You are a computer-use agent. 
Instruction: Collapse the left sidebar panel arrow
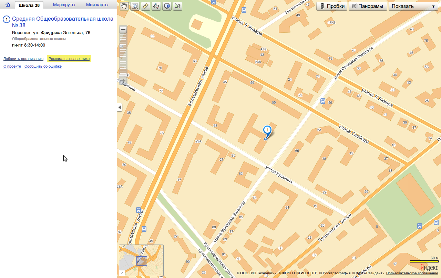pos(120,108)
